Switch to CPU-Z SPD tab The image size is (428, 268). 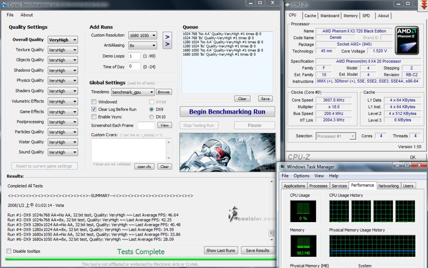click(366, 16)
